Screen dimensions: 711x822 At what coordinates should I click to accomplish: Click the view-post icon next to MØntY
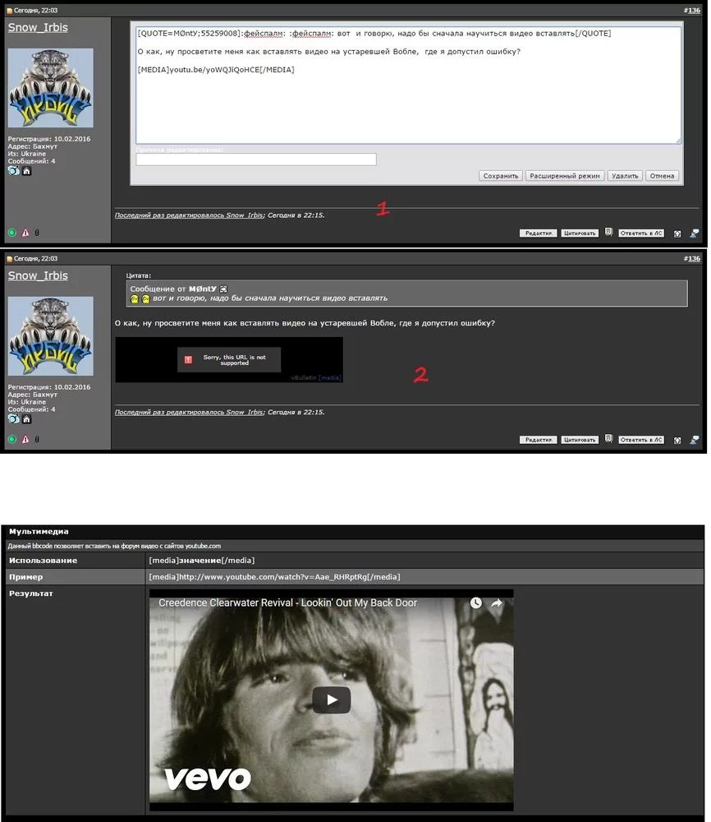[x=223, y=289]
